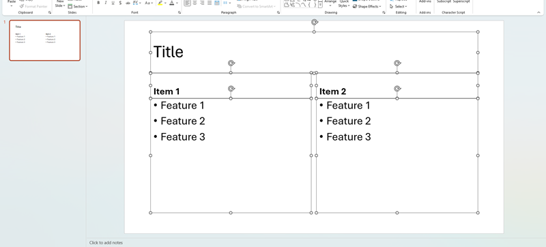Select the right brace shape
The image size is (546, 247).
click(x=315, y=5)
